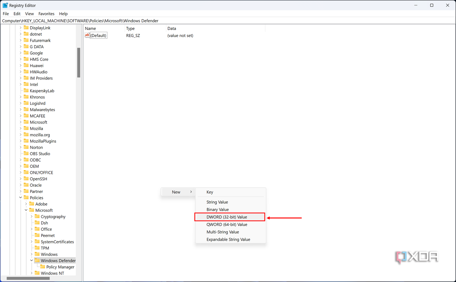Open the Favorites menu
456x282 pixels.
click(x=46, y=14)
